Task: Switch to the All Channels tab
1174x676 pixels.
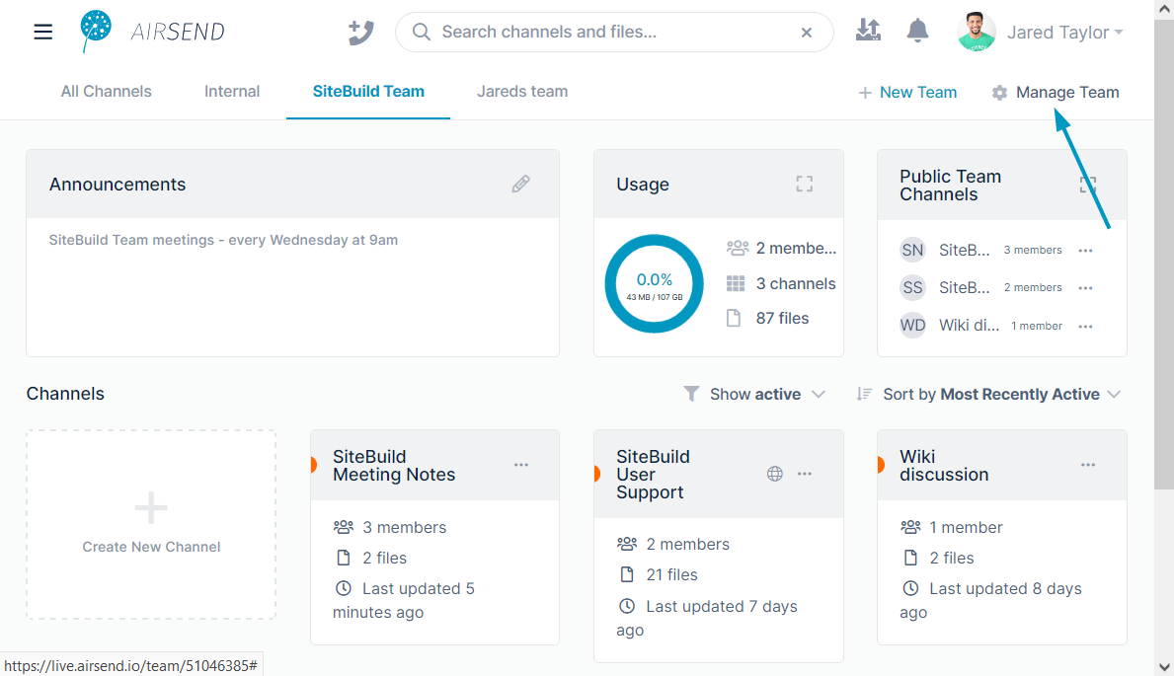Action: (x=107, y=92)
